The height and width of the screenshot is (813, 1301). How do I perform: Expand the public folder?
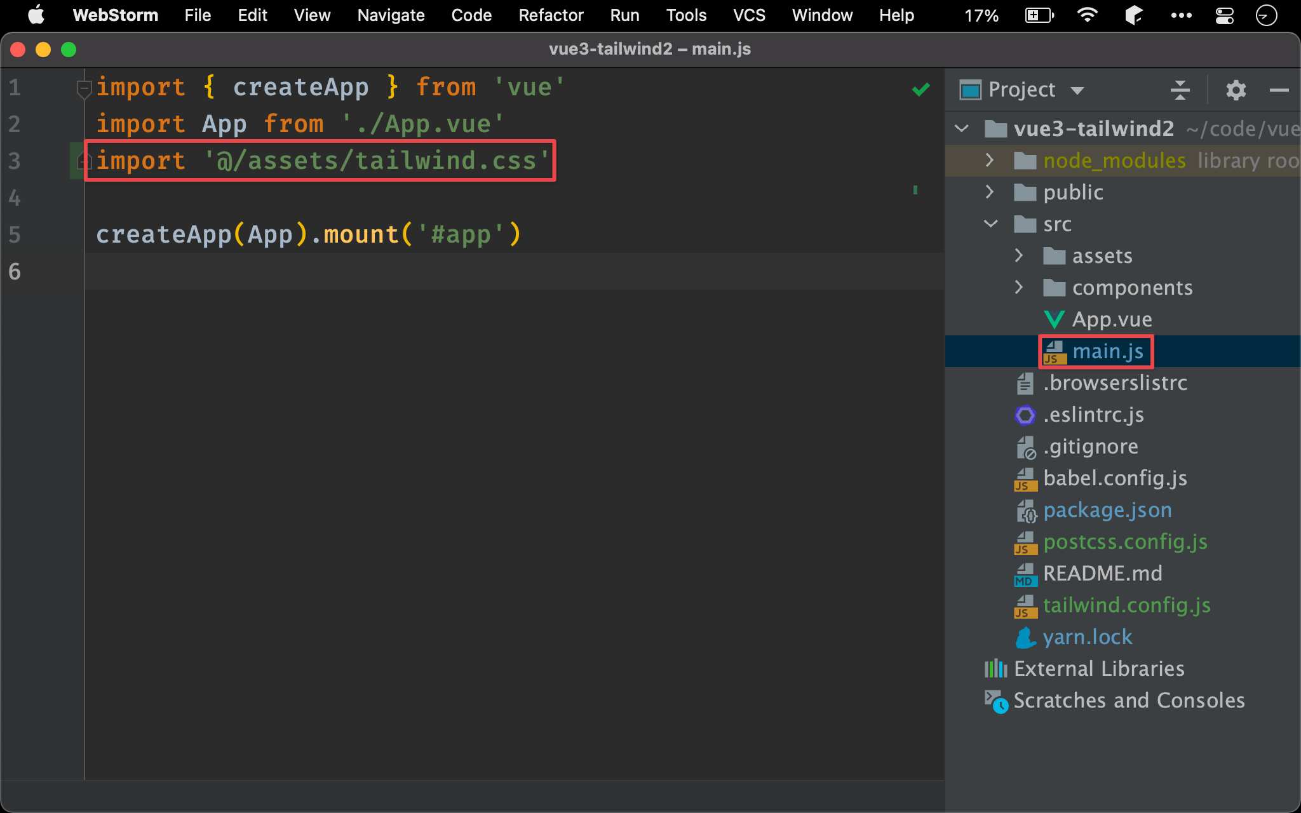[x=989, y=192]
